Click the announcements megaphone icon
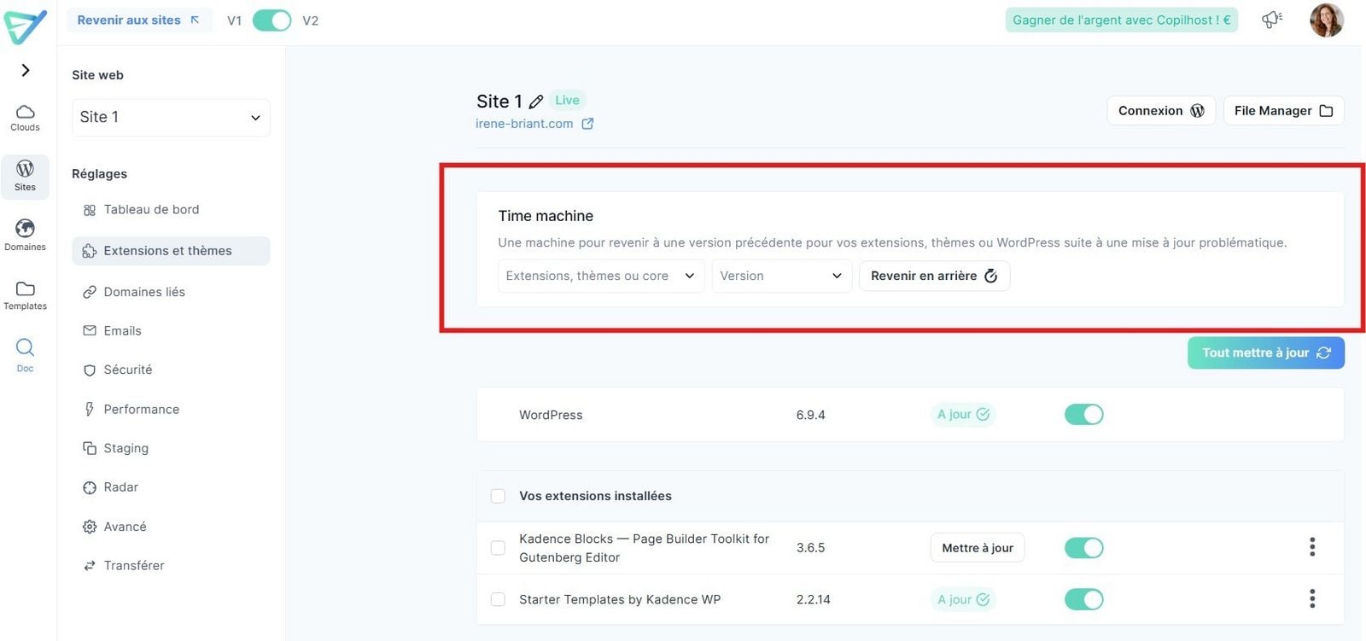The height and width of the screenshot is (641, 1366). 1272,20
